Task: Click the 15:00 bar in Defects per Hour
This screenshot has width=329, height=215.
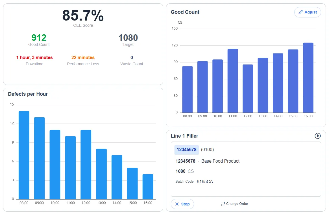Action: coord(132,183)
